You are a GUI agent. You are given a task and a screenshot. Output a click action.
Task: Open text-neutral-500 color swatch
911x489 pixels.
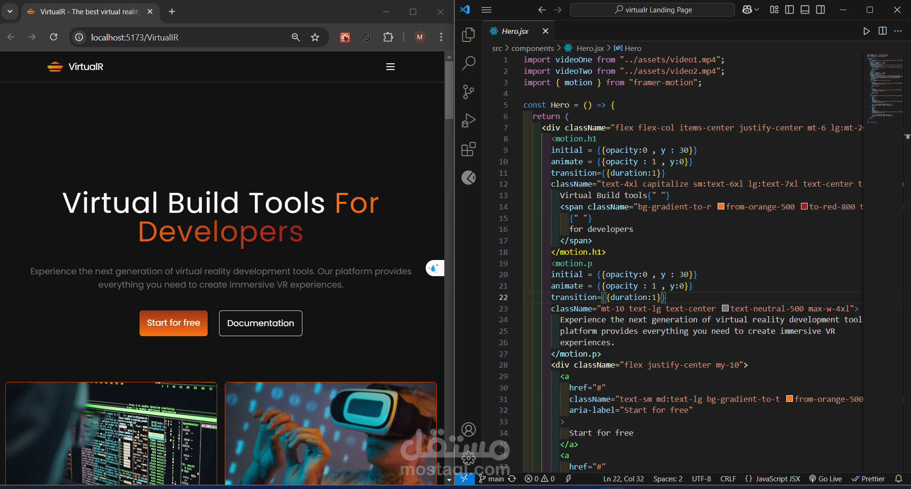(x=725, y=309)
